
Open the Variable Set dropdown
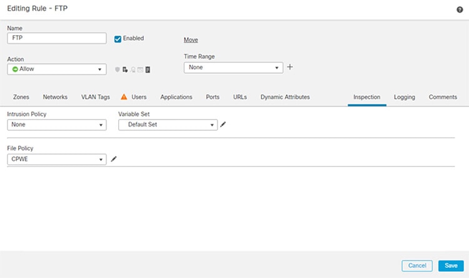pos(168,125)
